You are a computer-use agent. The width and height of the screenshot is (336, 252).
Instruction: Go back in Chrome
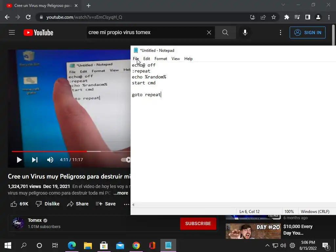(x=7, y=17)
